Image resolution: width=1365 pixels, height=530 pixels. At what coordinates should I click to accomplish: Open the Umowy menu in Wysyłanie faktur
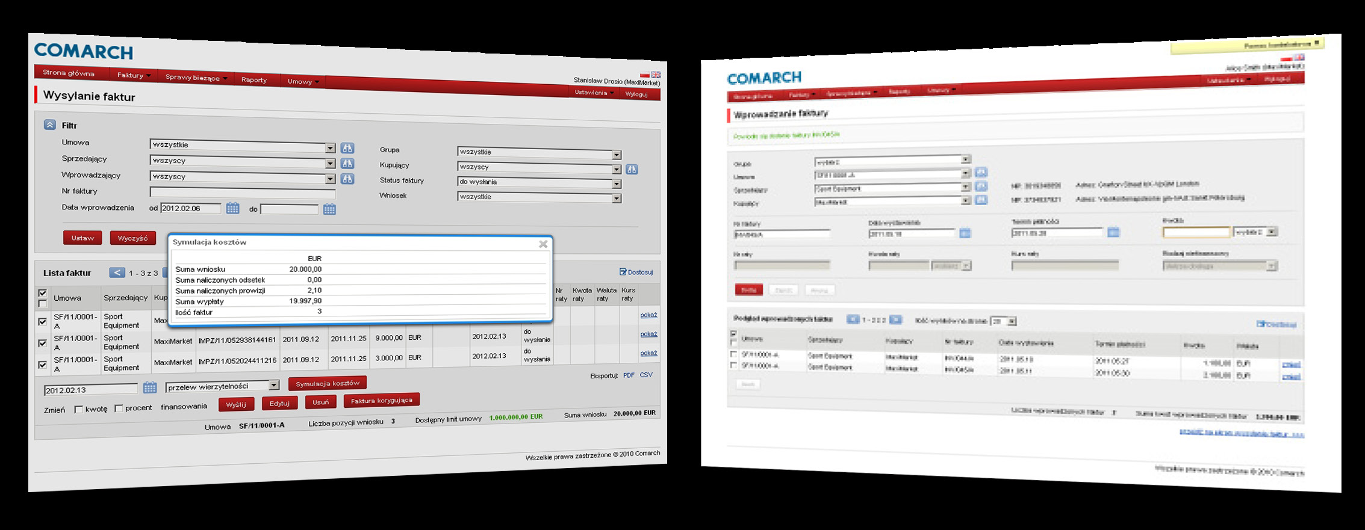(x=303, y=81)
